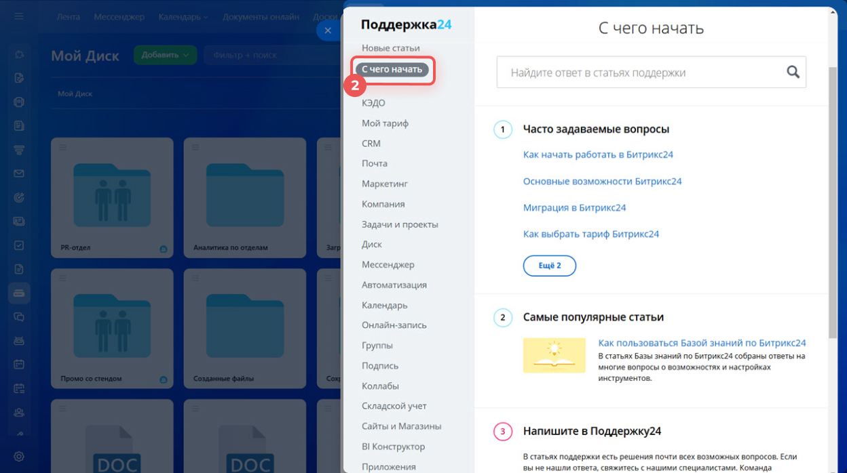Open Сайты и Магазины help category
The height and width of the screenshot is (473, 847).
tap(402, 426)
